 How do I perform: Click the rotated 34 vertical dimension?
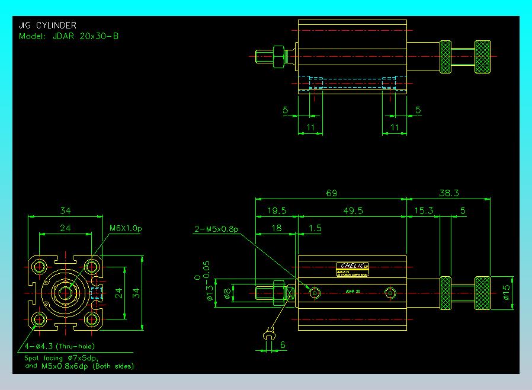(136, 293)
